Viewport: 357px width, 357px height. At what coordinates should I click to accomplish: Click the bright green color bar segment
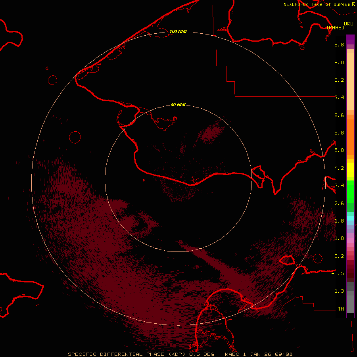click(350, 192)
